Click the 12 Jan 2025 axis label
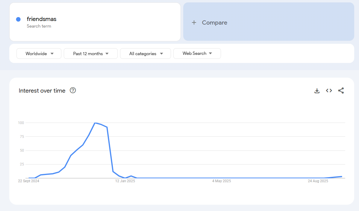The width and height of the screenshot is (359, 211). 125,181
